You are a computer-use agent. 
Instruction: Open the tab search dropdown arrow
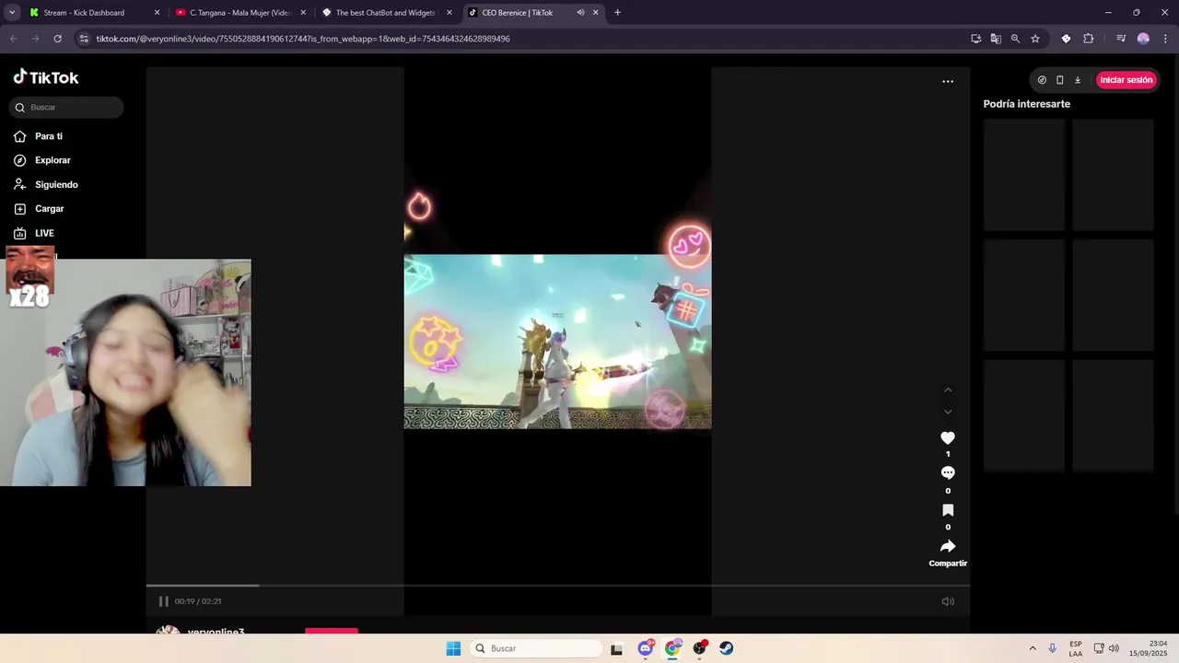coord(12,13)
